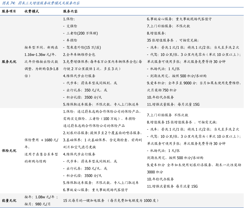
Task: Click '次月奖励 750 积分' text
Action: 162,90
